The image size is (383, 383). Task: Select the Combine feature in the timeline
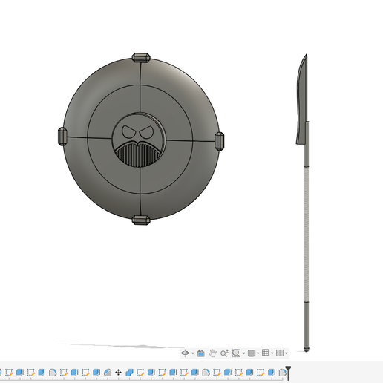click(129, 373)
